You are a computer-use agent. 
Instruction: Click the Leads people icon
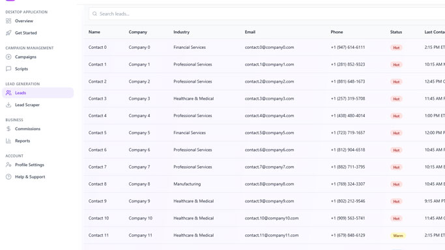coord(8,92)
